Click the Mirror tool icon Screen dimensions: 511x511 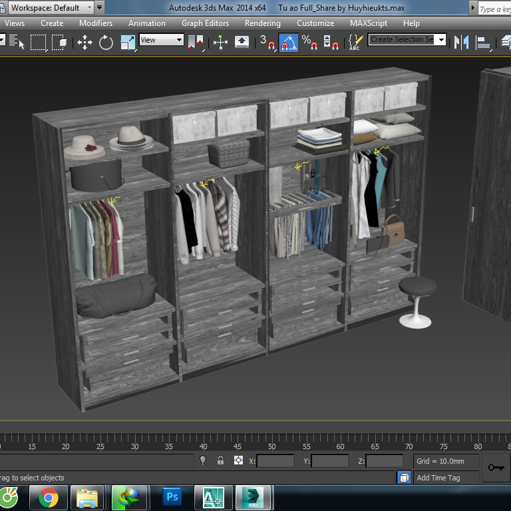[x=460, y=43]
